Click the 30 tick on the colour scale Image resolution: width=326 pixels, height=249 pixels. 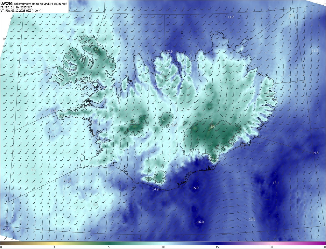click(x=271, y=247)
